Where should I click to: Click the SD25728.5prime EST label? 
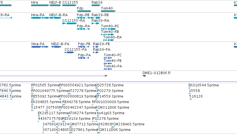(109, 85)
